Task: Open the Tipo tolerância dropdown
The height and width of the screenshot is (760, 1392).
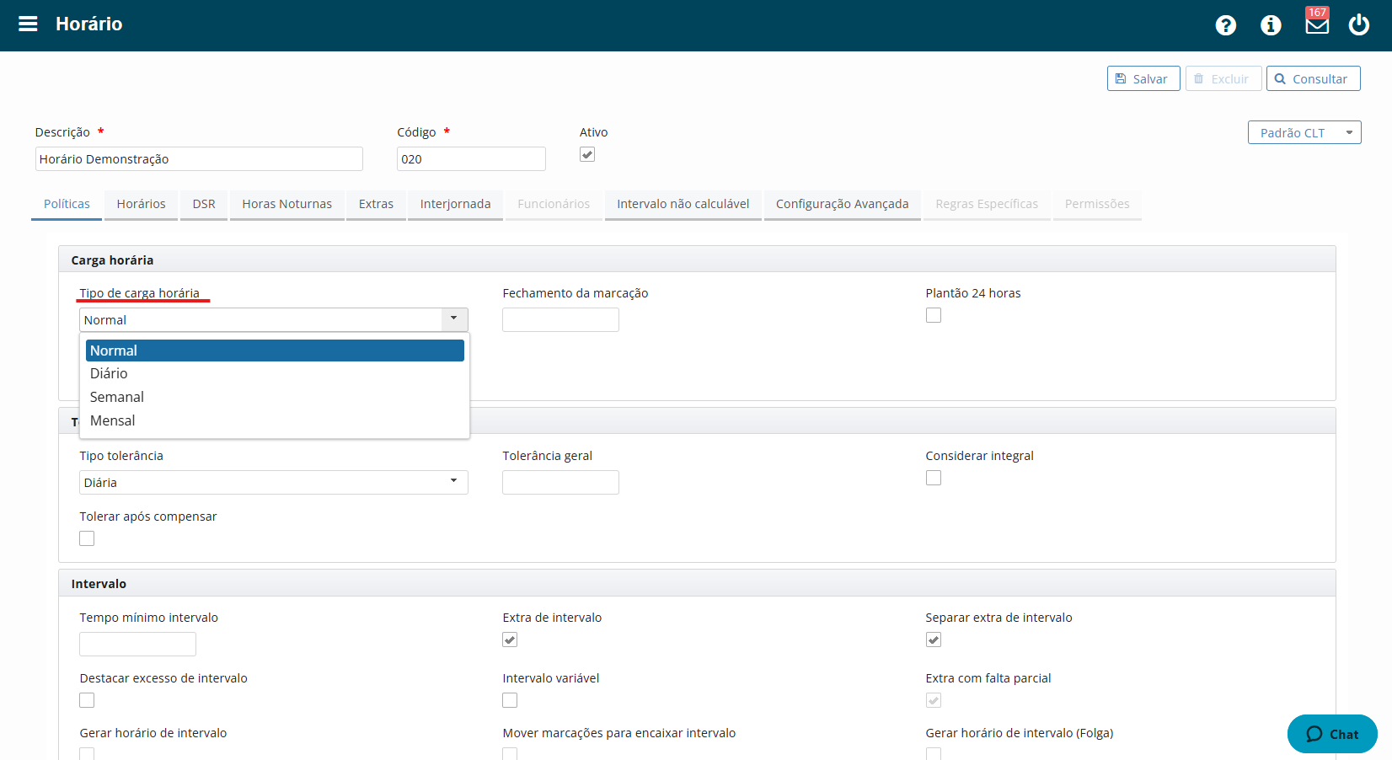Action: coord(274,482)
